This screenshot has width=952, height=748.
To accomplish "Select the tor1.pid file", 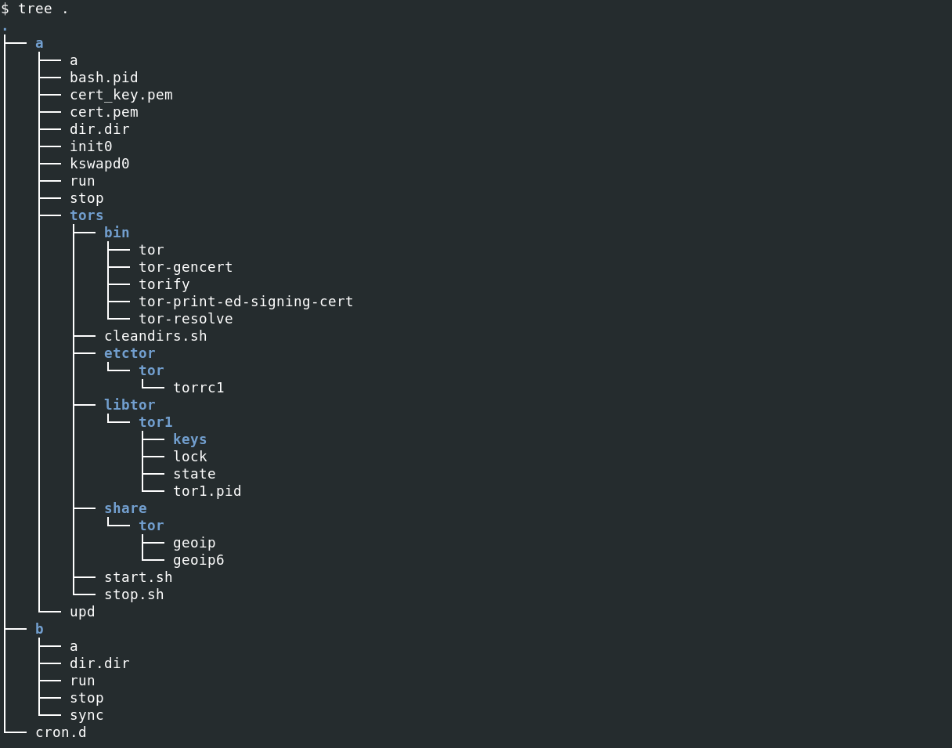I will tap(207, 491).
